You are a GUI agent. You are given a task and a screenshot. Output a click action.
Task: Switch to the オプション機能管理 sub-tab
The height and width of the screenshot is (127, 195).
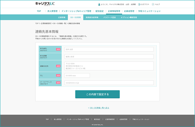pyautogui.click(x=129, y=17)
